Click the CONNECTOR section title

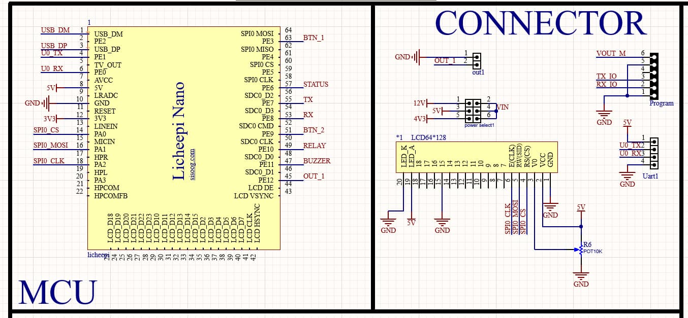click(x=541, y=23)
